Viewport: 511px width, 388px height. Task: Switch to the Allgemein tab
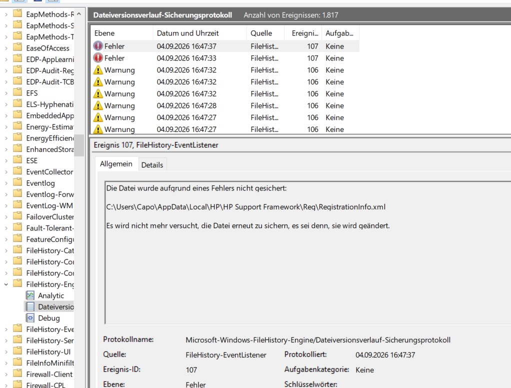pos(116,164)
